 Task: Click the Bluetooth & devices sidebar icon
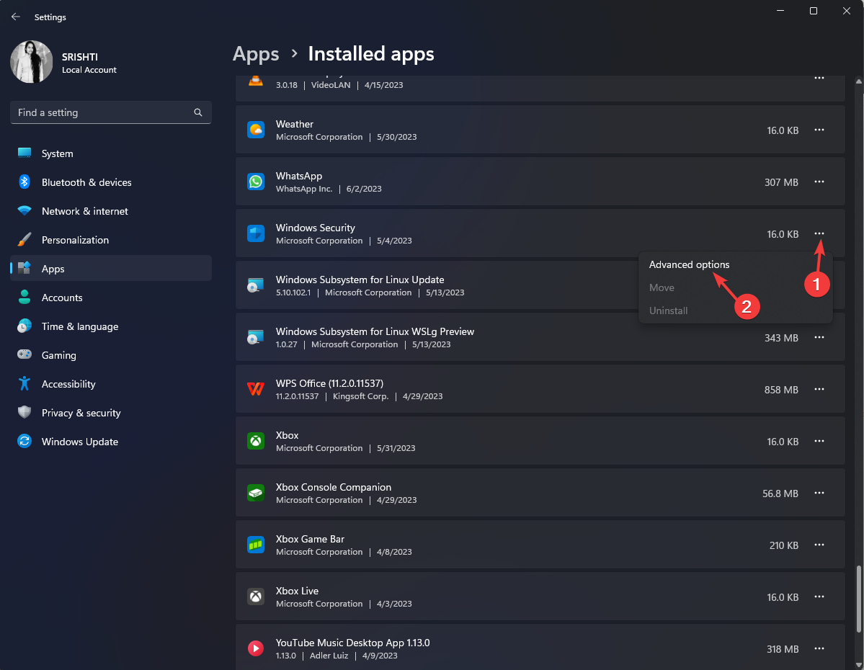24,182
